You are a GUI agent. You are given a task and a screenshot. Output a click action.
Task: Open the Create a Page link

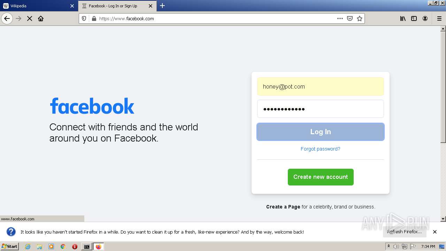[x=283, y=207]
